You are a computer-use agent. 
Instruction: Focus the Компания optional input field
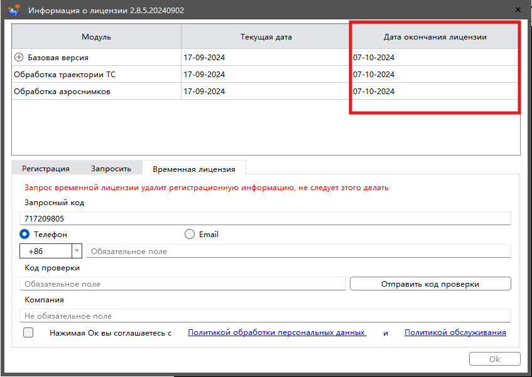(x=265, y=316)
